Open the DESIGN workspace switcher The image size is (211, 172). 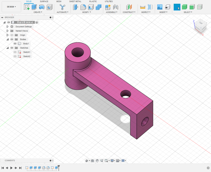[11, 7]
